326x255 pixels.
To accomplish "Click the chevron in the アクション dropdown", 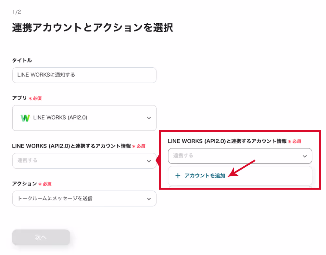I will tap(149, 199).
